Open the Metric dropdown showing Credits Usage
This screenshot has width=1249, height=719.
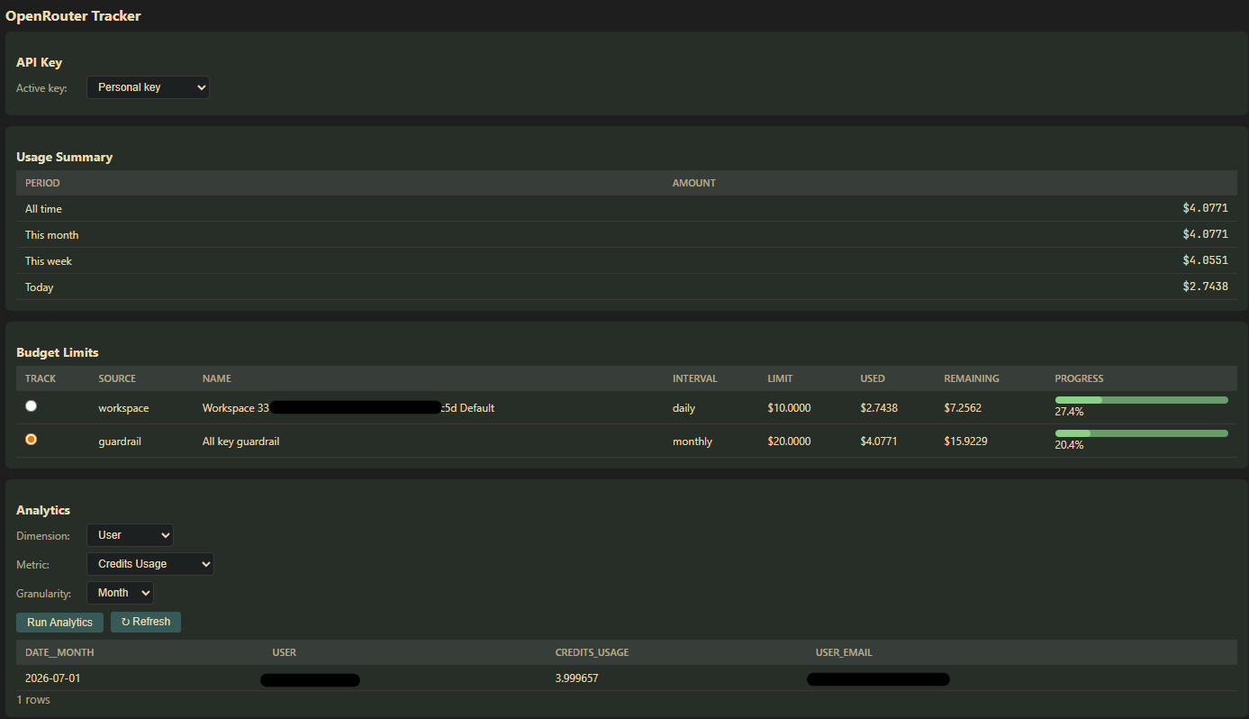coord(150,564)
